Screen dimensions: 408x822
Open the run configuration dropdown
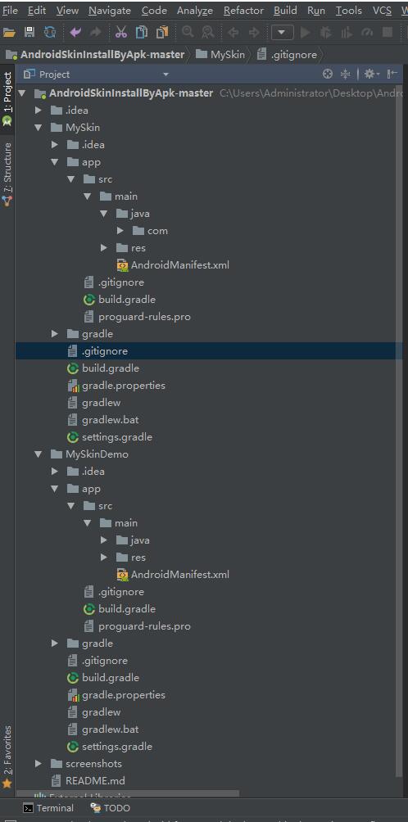[x=282, y=33]
